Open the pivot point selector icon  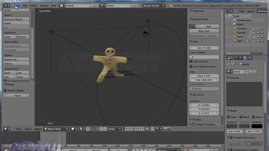tap(82, 129)
